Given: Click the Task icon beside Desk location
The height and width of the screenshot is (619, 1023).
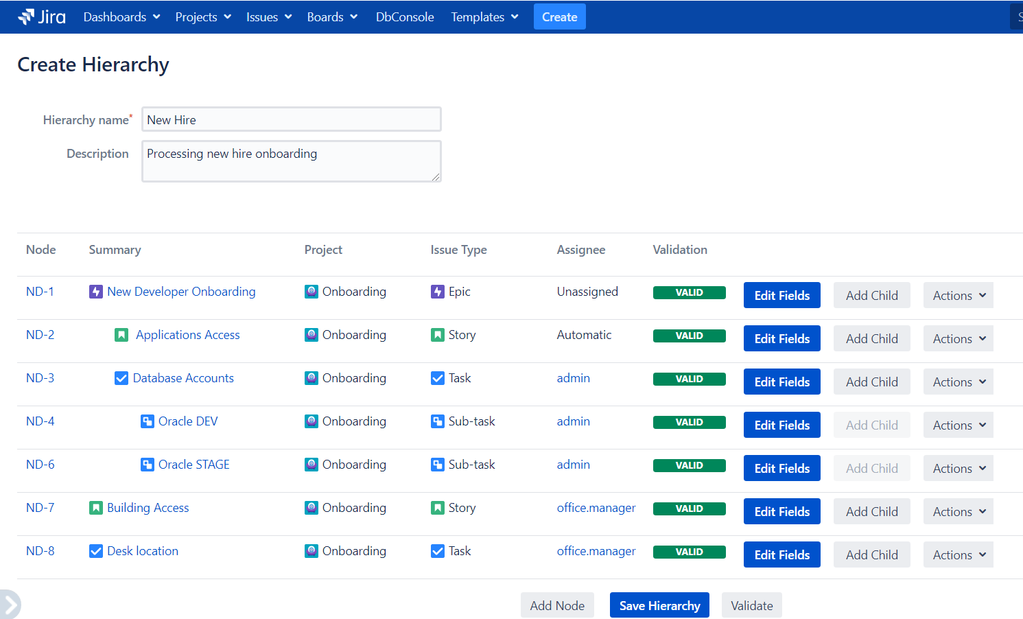Looking at the screenshot, I should click(96, 551).
